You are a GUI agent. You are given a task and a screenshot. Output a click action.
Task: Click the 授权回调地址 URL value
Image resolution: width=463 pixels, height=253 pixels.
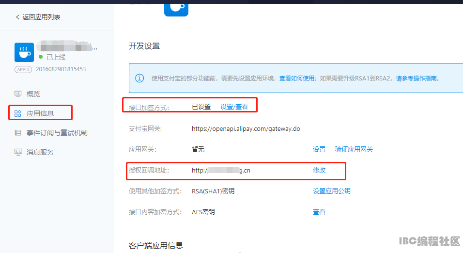tap(221, 170)
